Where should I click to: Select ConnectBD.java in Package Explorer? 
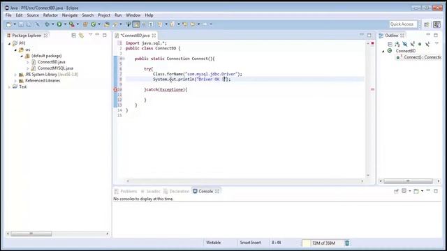coord(51,62)
